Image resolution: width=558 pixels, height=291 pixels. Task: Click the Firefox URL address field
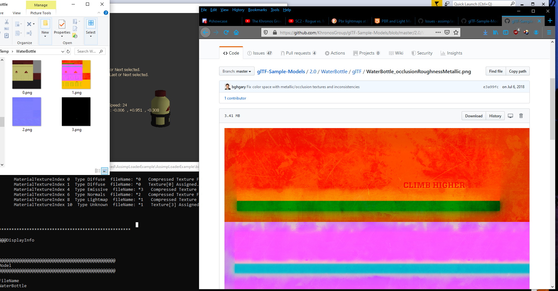352,32
